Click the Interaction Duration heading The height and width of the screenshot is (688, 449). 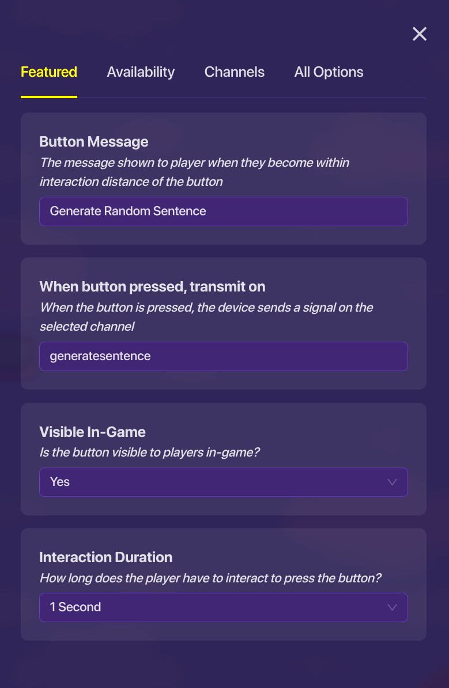(106, 558)
